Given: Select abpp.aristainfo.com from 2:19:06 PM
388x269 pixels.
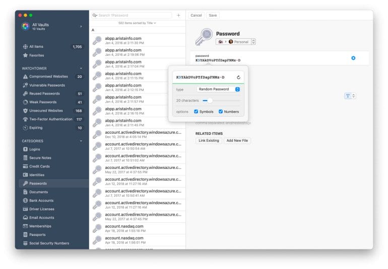Looking at the screenshot, I should [x=138, y=52].
